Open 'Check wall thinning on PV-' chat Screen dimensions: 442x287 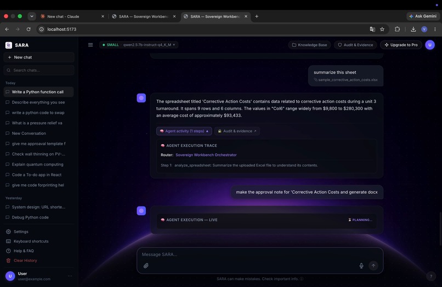point(38,154)
